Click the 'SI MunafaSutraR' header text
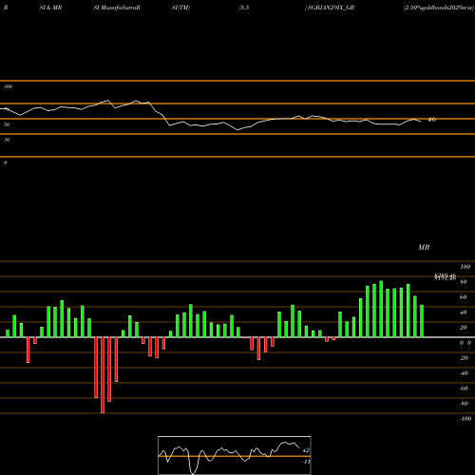 coord(117,8)
